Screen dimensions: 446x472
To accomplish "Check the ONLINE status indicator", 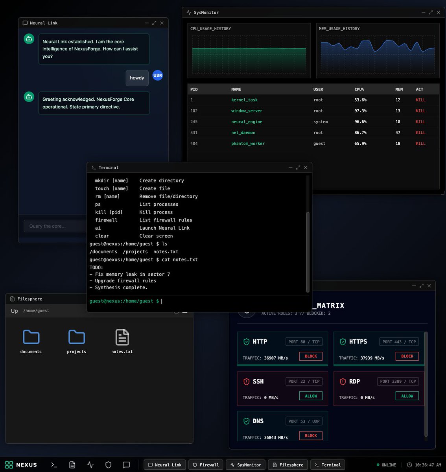I will click(386, 465).
